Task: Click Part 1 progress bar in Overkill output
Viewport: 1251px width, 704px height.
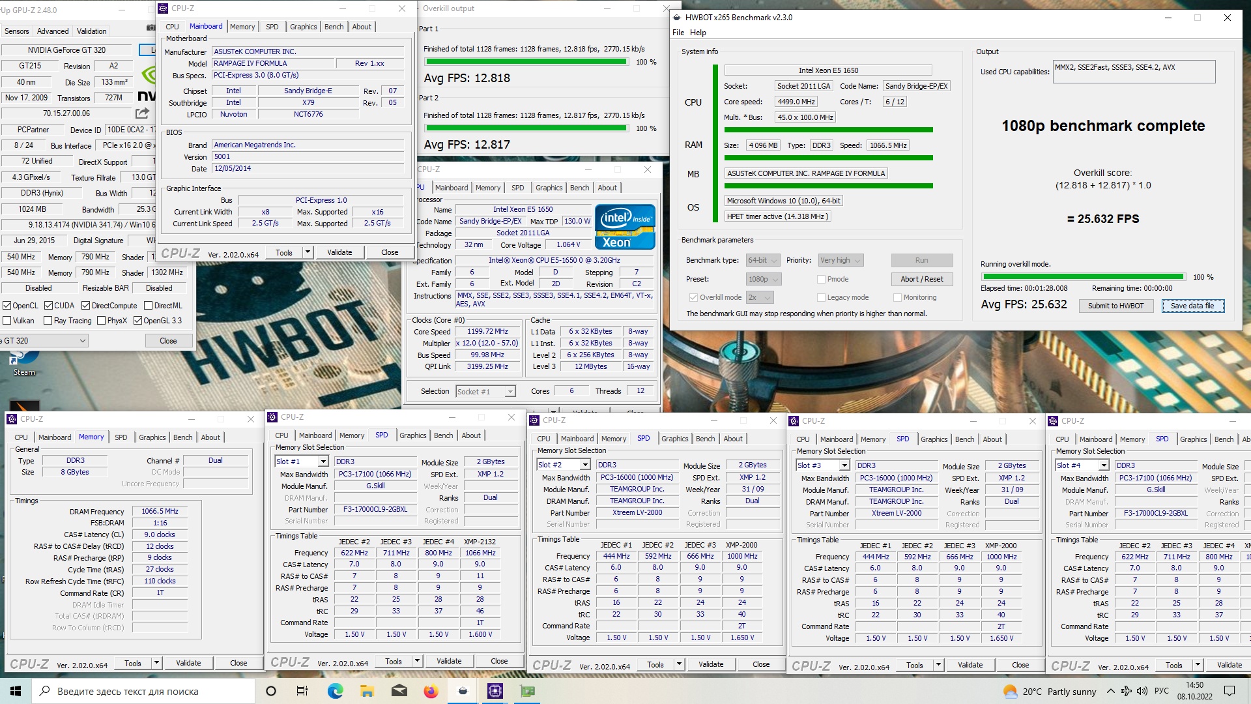Action: click(x=526, y=62)
